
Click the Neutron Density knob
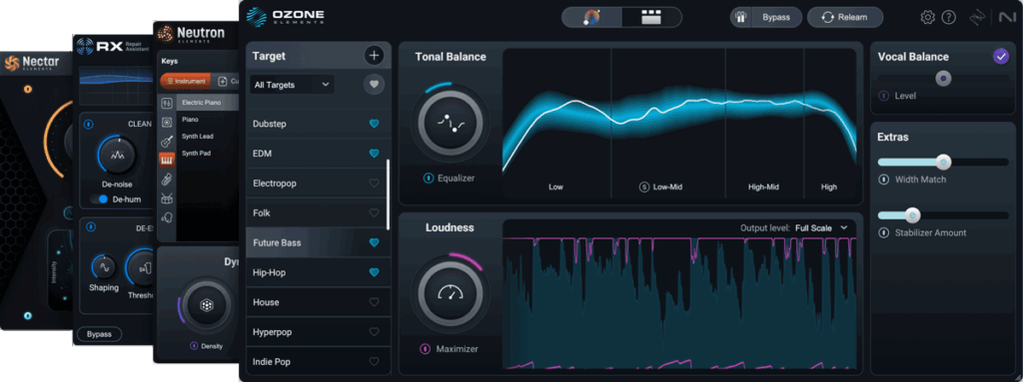click(x=207, y=306)
